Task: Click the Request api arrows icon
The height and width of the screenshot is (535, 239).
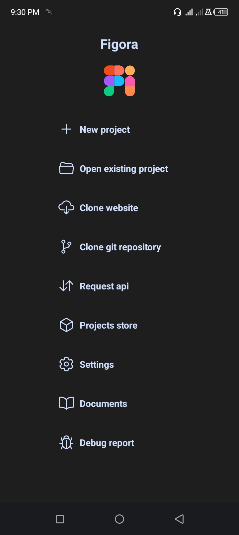Action: [66, 286]
